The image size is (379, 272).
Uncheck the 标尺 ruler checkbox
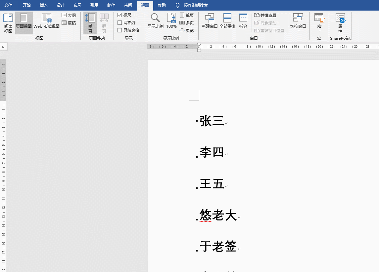(119, 15)
